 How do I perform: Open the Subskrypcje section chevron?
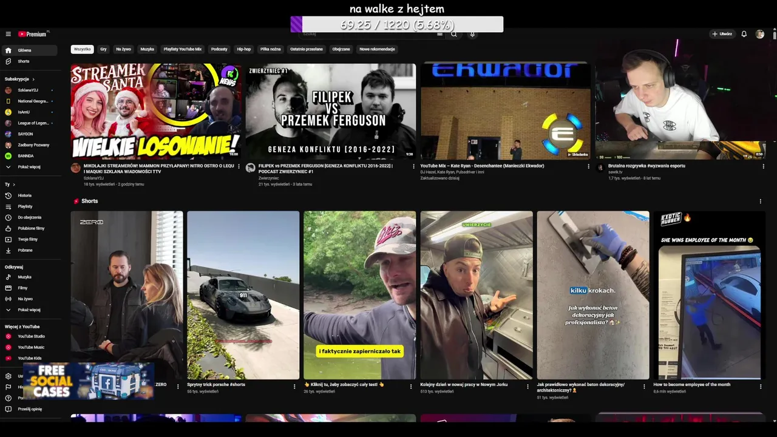click(x=33, y=79)
